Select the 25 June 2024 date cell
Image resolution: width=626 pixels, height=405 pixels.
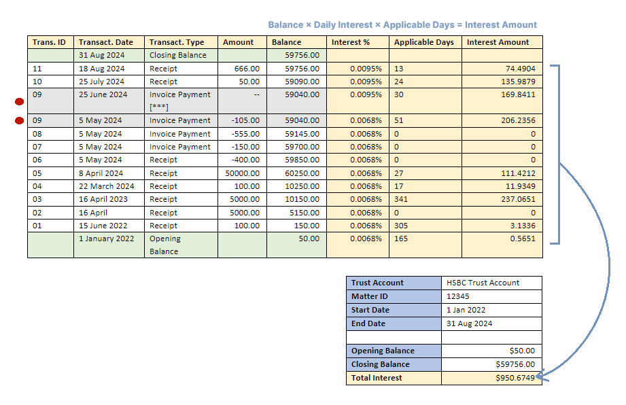pos(109,101)
